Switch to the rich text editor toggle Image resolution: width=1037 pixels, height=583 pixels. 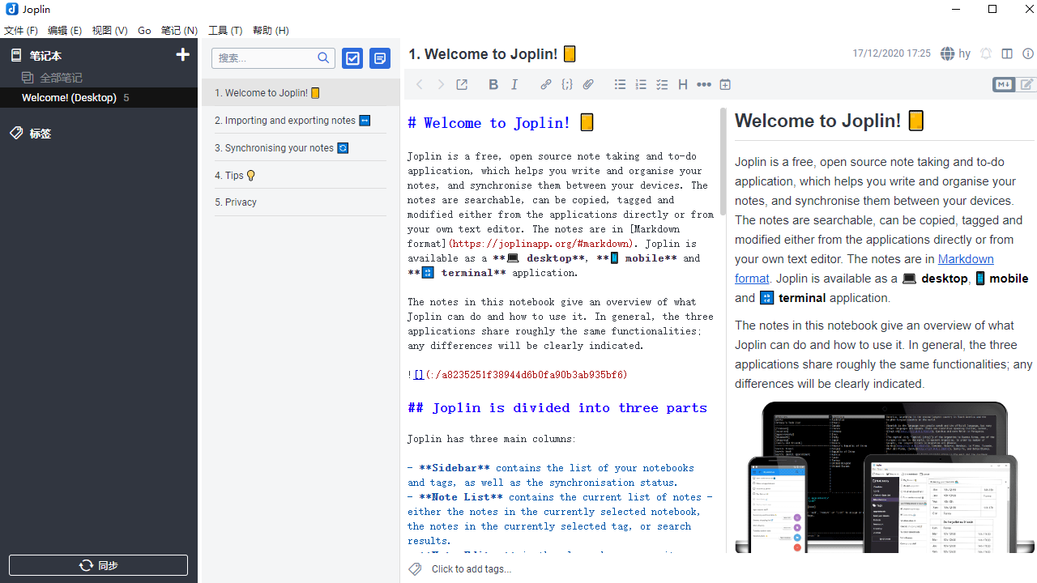(x=1026, y=84)
